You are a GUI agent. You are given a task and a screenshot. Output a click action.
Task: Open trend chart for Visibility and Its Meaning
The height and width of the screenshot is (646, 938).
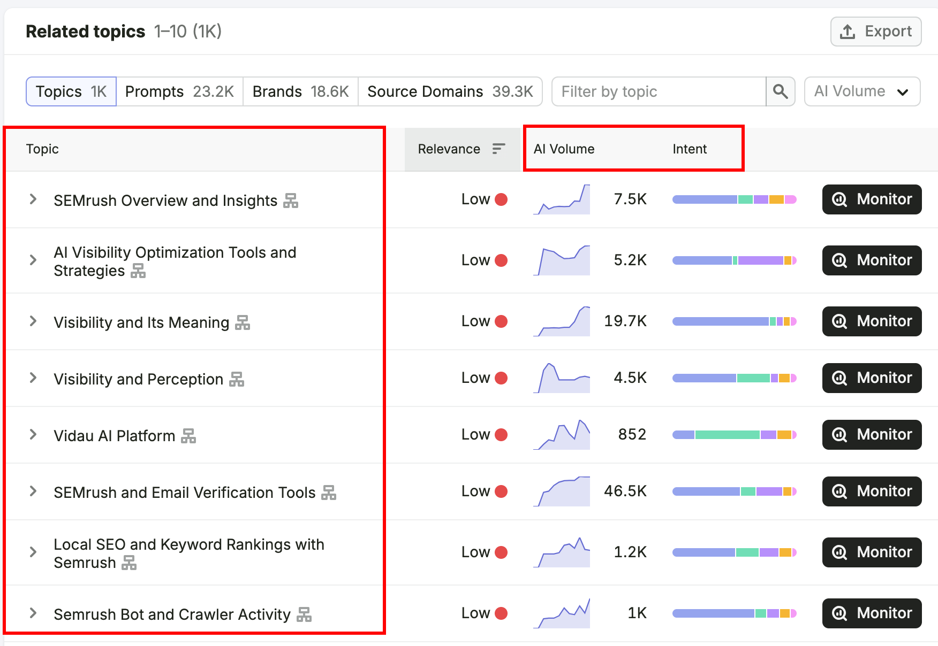click(x=562, y=321)
